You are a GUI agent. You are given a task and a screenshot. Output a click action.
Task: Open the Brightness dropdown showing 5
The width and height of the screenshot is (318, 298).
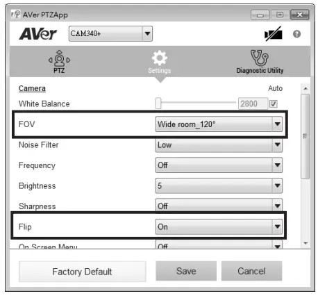pos(219,185)
